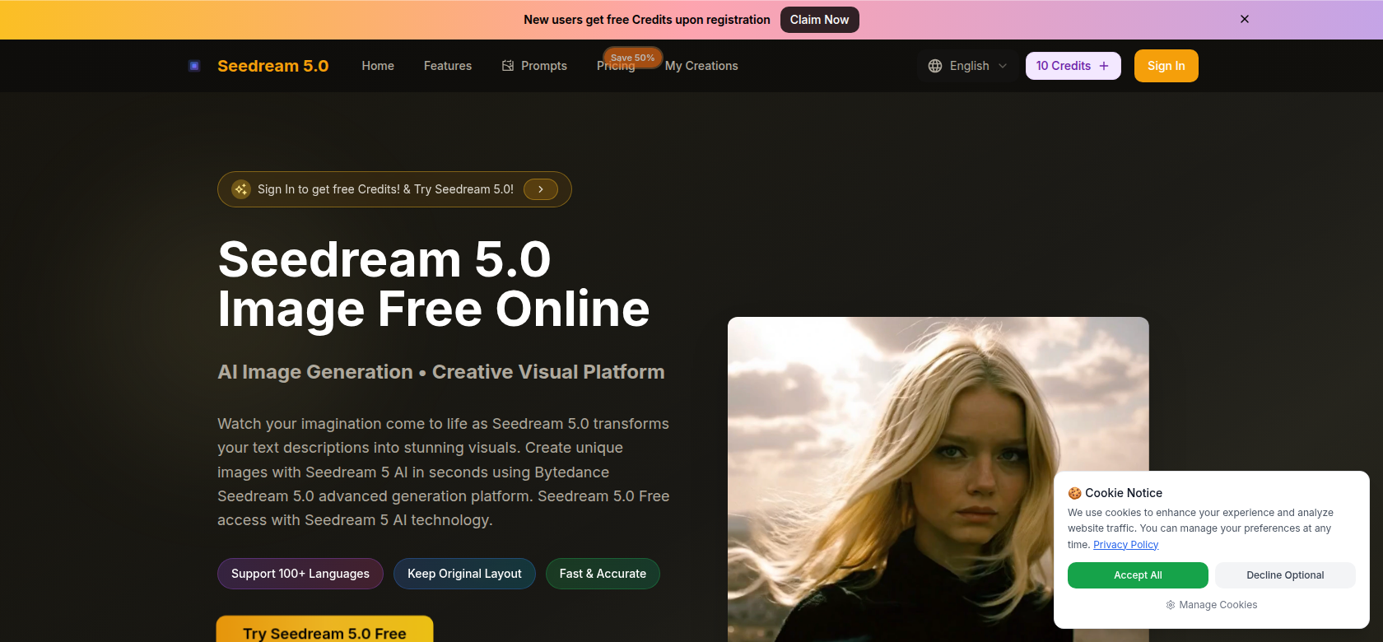Click 'AI Image Generation • Creative Visual Platform' subtitle

440,372
